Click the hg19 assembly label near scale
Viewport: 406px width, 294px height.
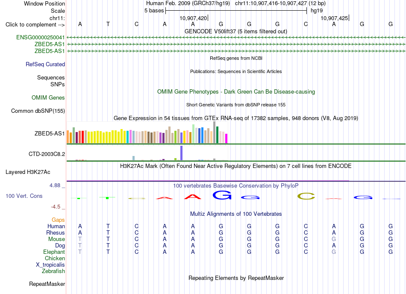click(x=317, y=11)
